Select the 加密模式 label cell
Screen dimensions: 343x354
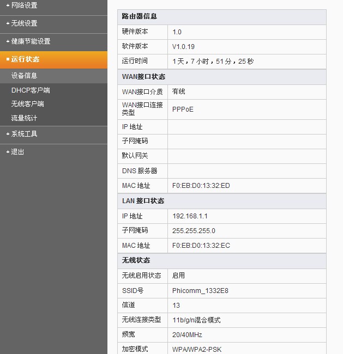tap(143, 349)
